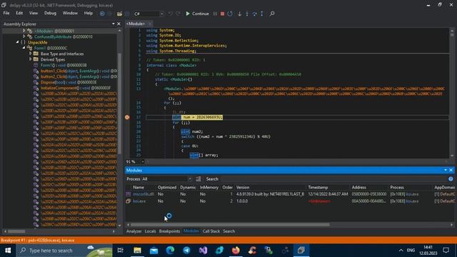Select the koi.exe module row name

(139, 201)
